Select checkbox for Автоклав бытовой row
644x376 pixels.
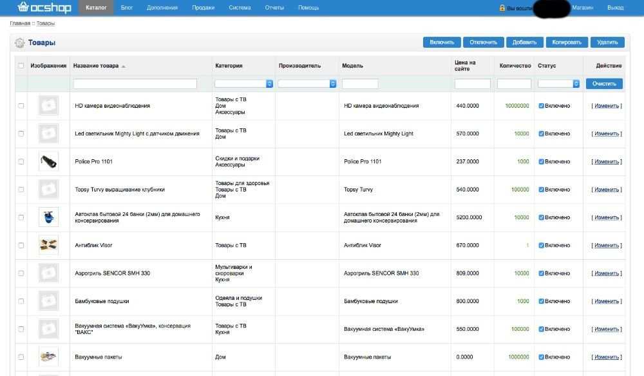pyautogui.click(x=21, y=217)
